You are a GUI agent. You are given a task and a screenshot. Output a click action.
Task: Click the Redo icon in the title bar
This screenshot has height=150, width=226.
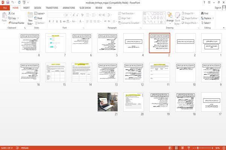(19, 3)
